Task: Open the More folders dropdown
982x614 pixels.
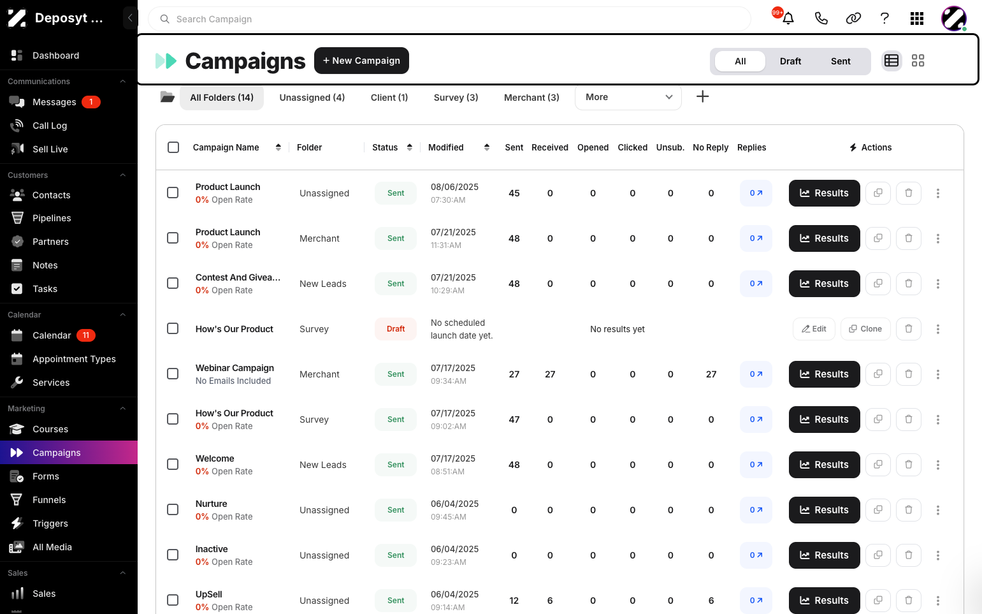Action: coord(628,97)
